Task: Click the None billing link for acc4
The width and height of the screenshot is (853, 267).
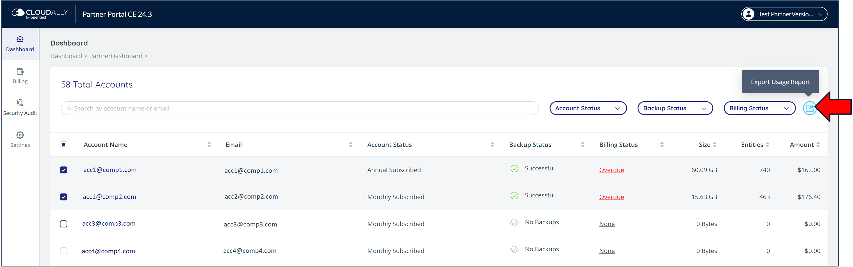Action: (607, 251)
